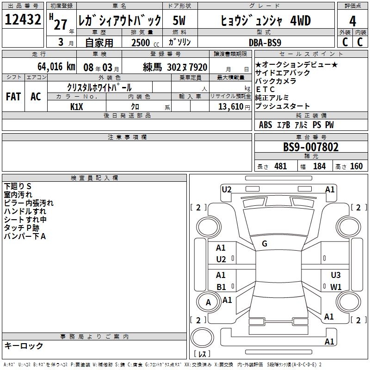Click the model code DBA-BS9

[x=270, y=42]
